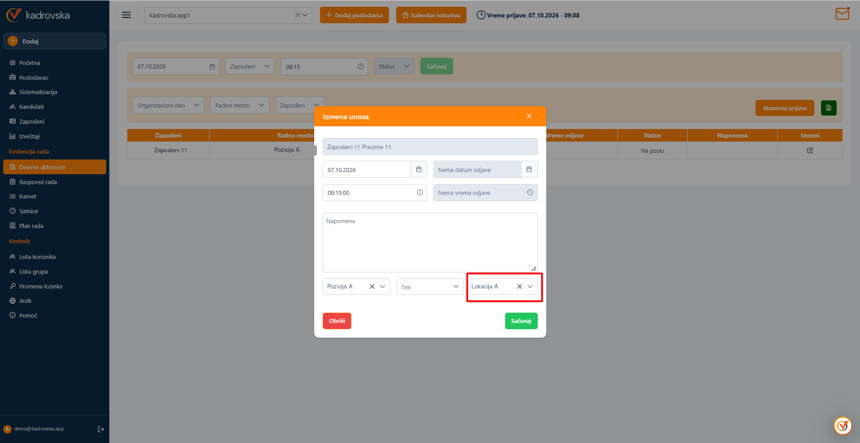This screenshot has width=860, height=443.
Task: Click the logout icon next to demo@kadrovska.app
Action: pyautogui.click(x=101, y=429)
